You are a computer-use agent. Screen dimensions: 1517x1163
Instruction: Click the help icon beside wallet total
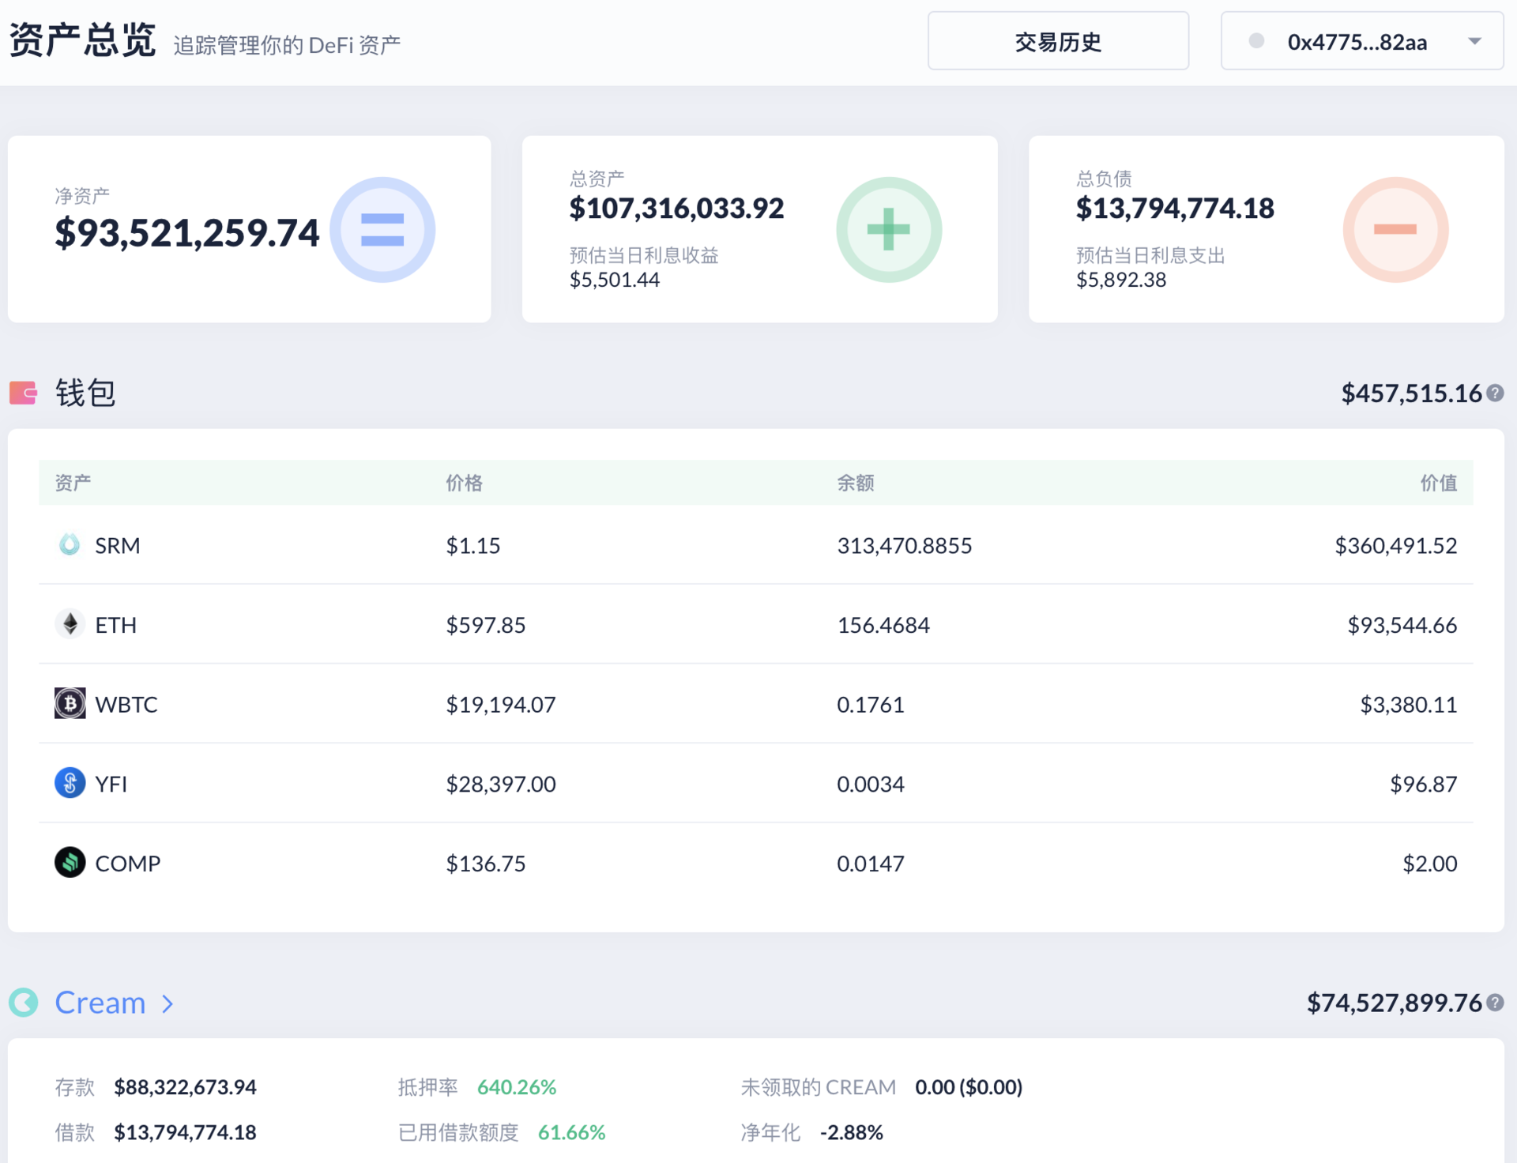(x=1495, y=393)
